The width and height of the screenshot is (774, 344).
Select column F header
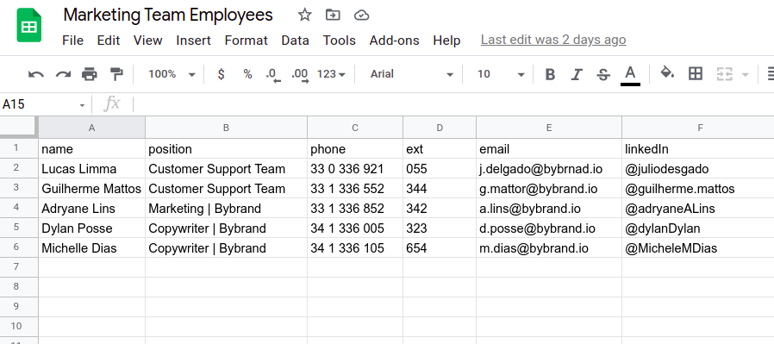698,128
